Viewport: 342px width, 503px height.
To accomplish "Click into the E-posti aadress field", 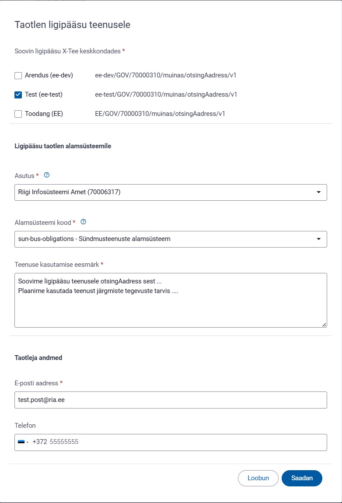I will 171,400.
